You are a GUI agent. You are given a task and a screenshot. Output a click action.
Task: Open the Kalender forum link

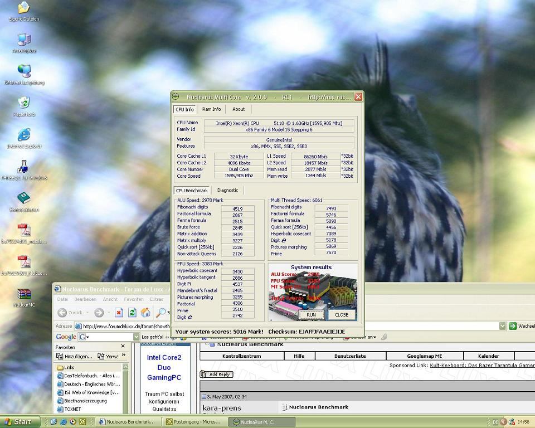click(489, 356)
